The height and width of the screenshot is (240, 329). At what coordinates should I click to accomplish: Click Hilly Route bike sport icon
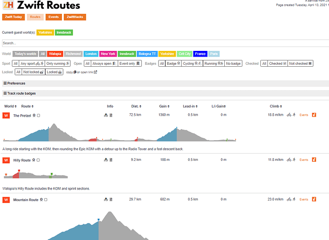coord(289,160)
